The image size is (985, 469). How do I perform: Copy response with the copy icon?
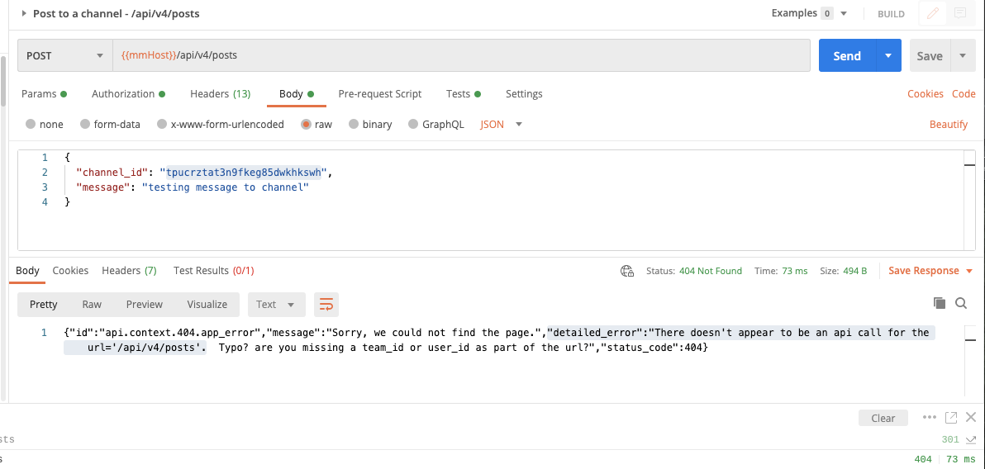[939, 303]
